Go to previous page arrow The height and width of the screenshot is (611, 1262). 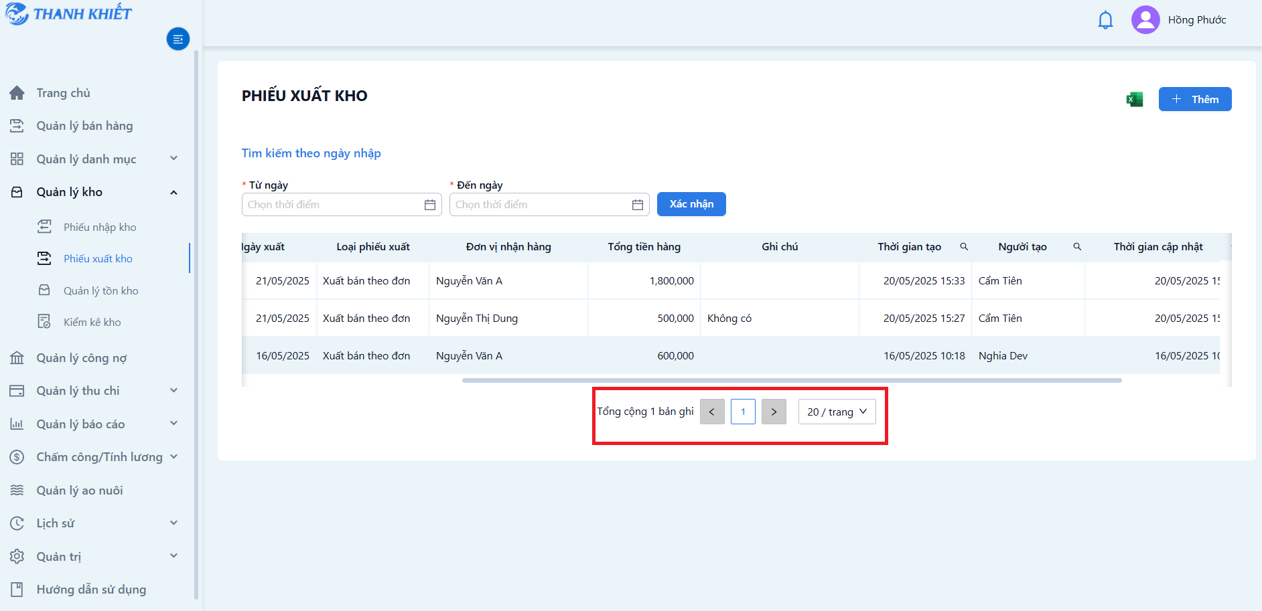(x=712, y=412)
